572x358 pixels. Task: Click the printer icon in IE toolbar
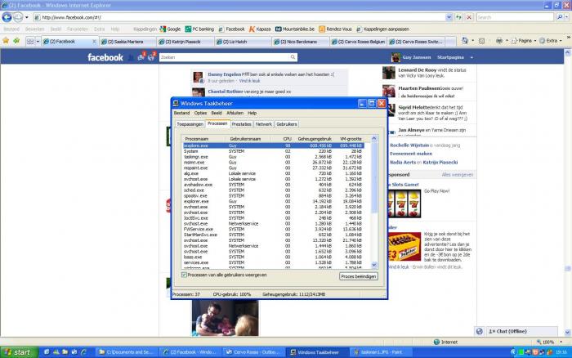[499, 40]
